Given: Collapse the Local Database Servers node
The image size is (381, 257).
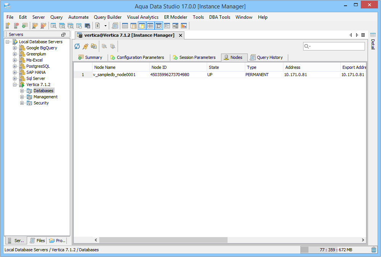Looking at the screenshot, I should point(8,42).
